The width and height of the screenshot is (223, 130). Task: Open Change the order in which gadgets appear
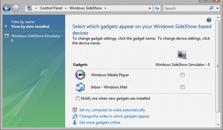(x=114, y=116)
